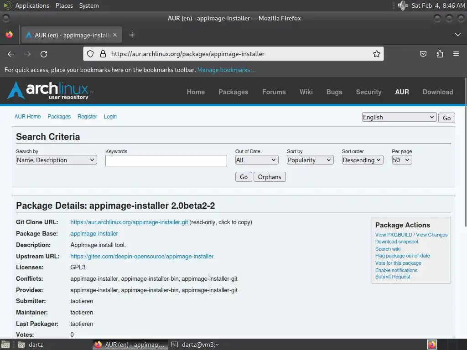Image resolution: width=467 pixels, height=350 pixels.
Task: Click the Packages link below the header
Action: (x=59, y=117)
